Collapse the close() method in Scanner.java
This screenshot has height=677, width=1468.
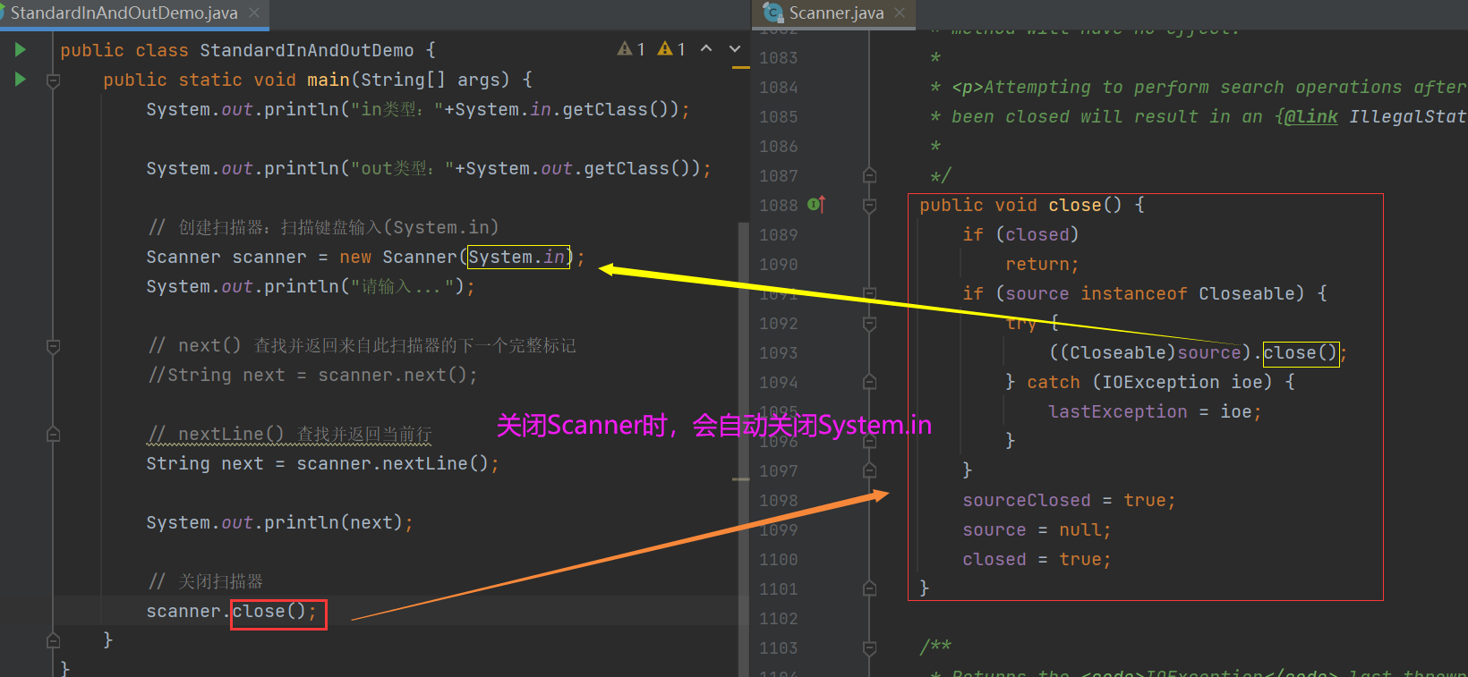point(869,206)
